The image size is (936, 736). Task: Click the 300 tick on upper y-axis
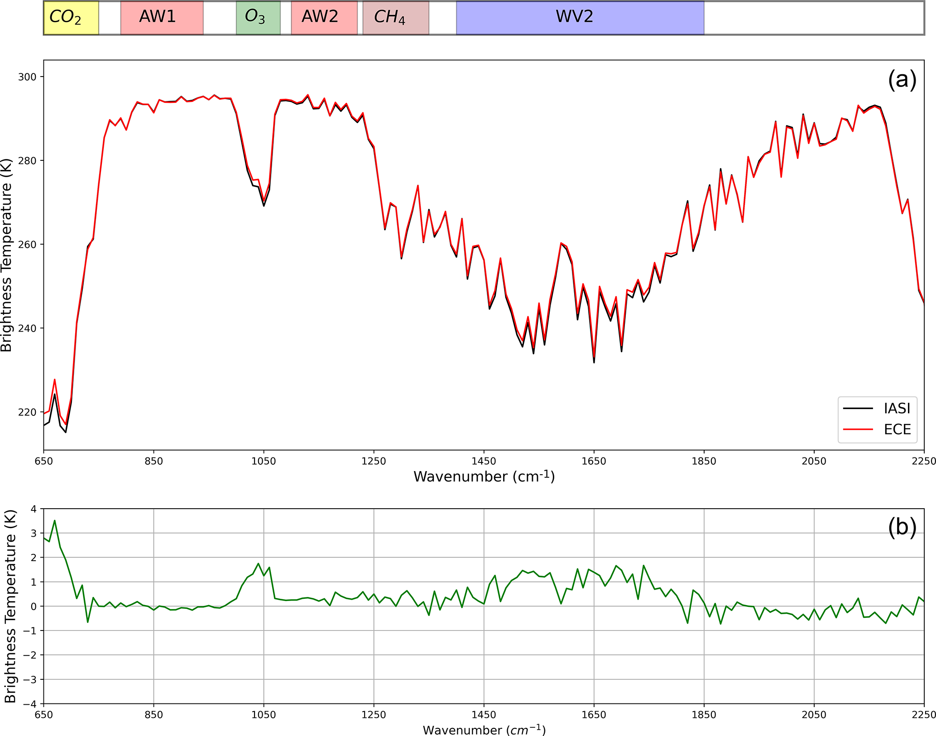27,77
